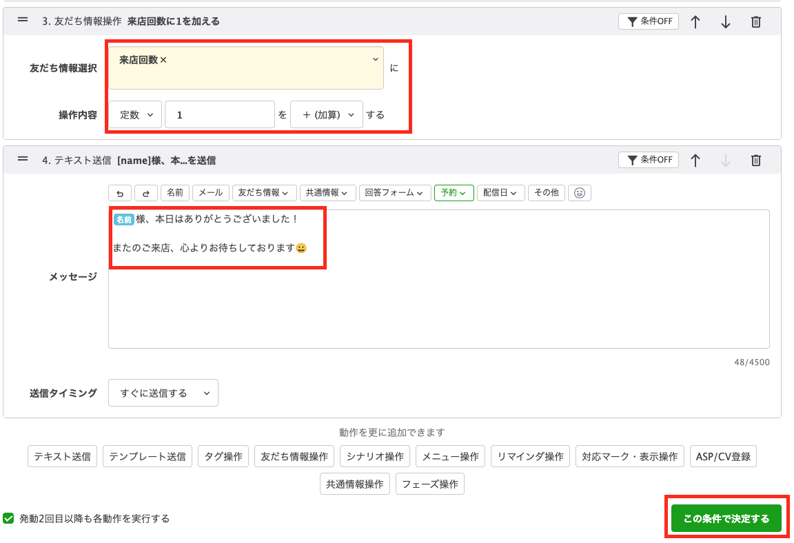Click the undo icon above the message field
This screenshot has width=794, height=543.
(x=120, y=193)
